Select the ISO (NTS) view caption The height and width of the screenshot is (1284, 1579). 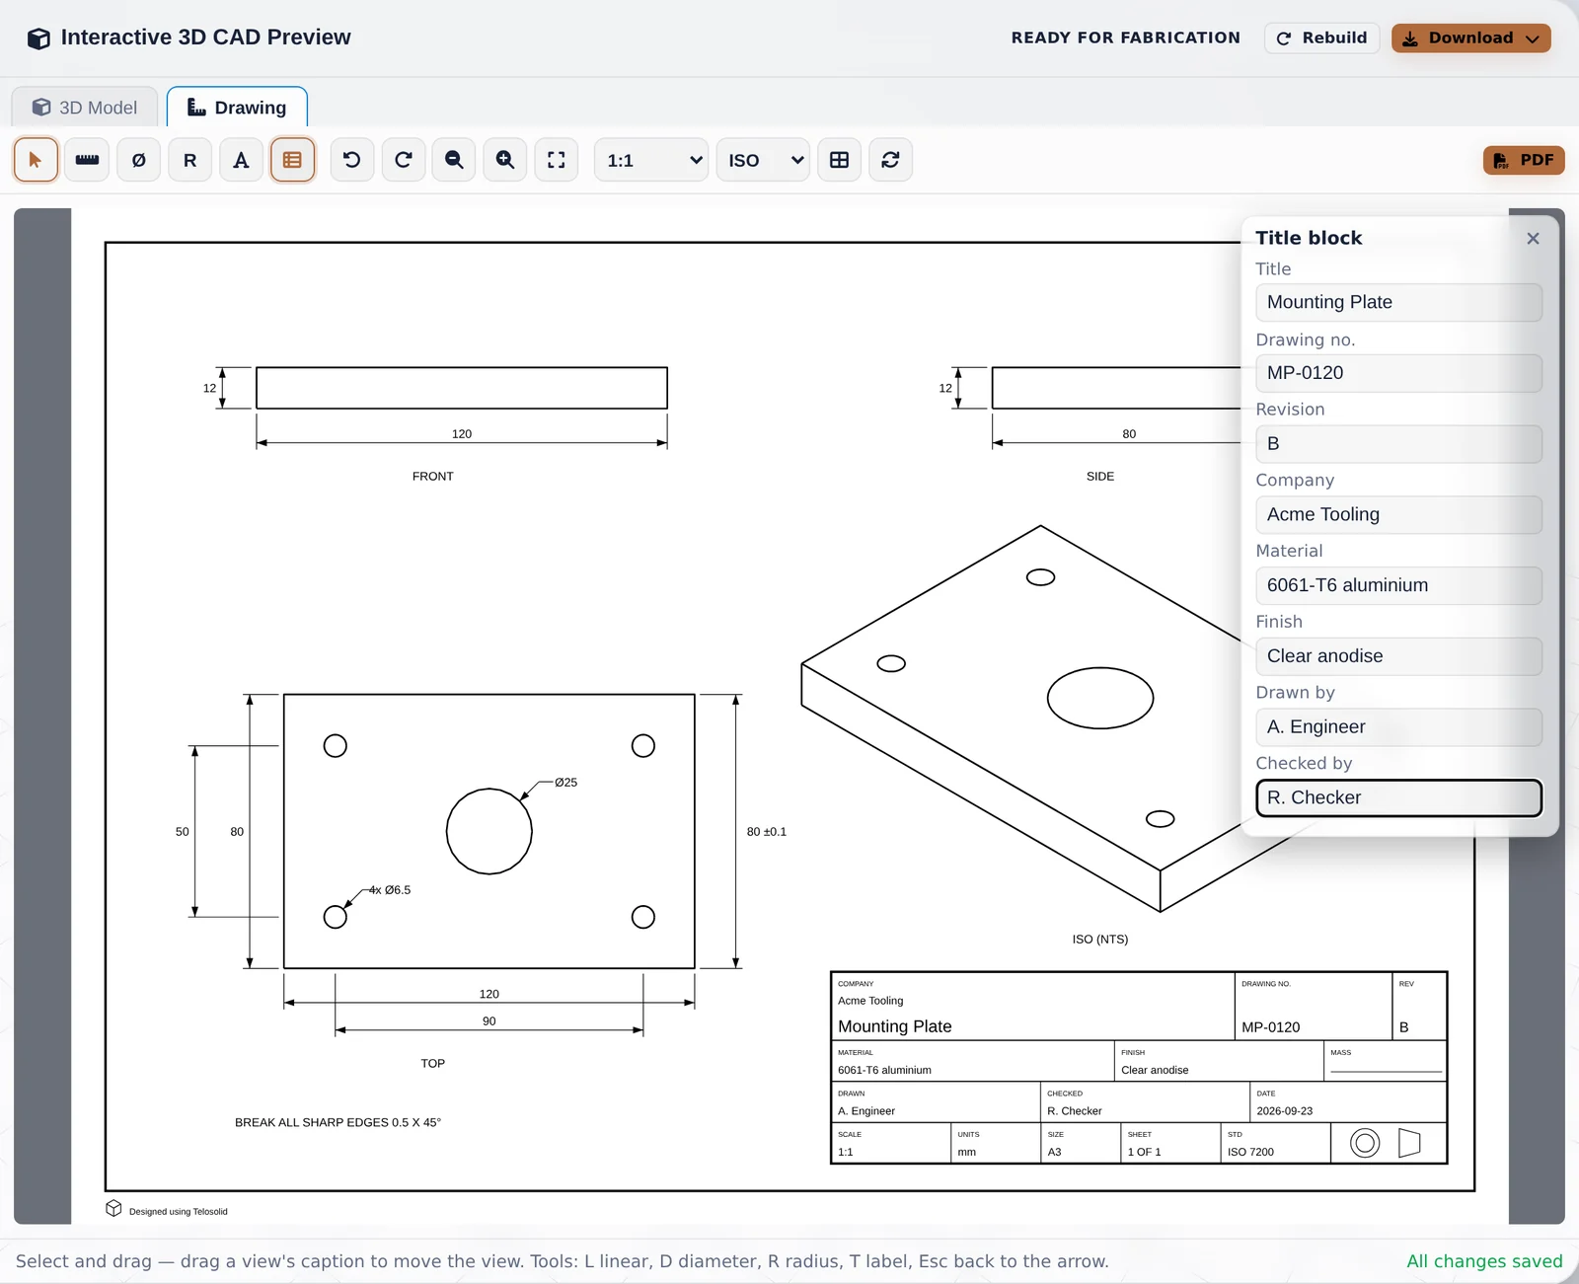[1100, 939]
